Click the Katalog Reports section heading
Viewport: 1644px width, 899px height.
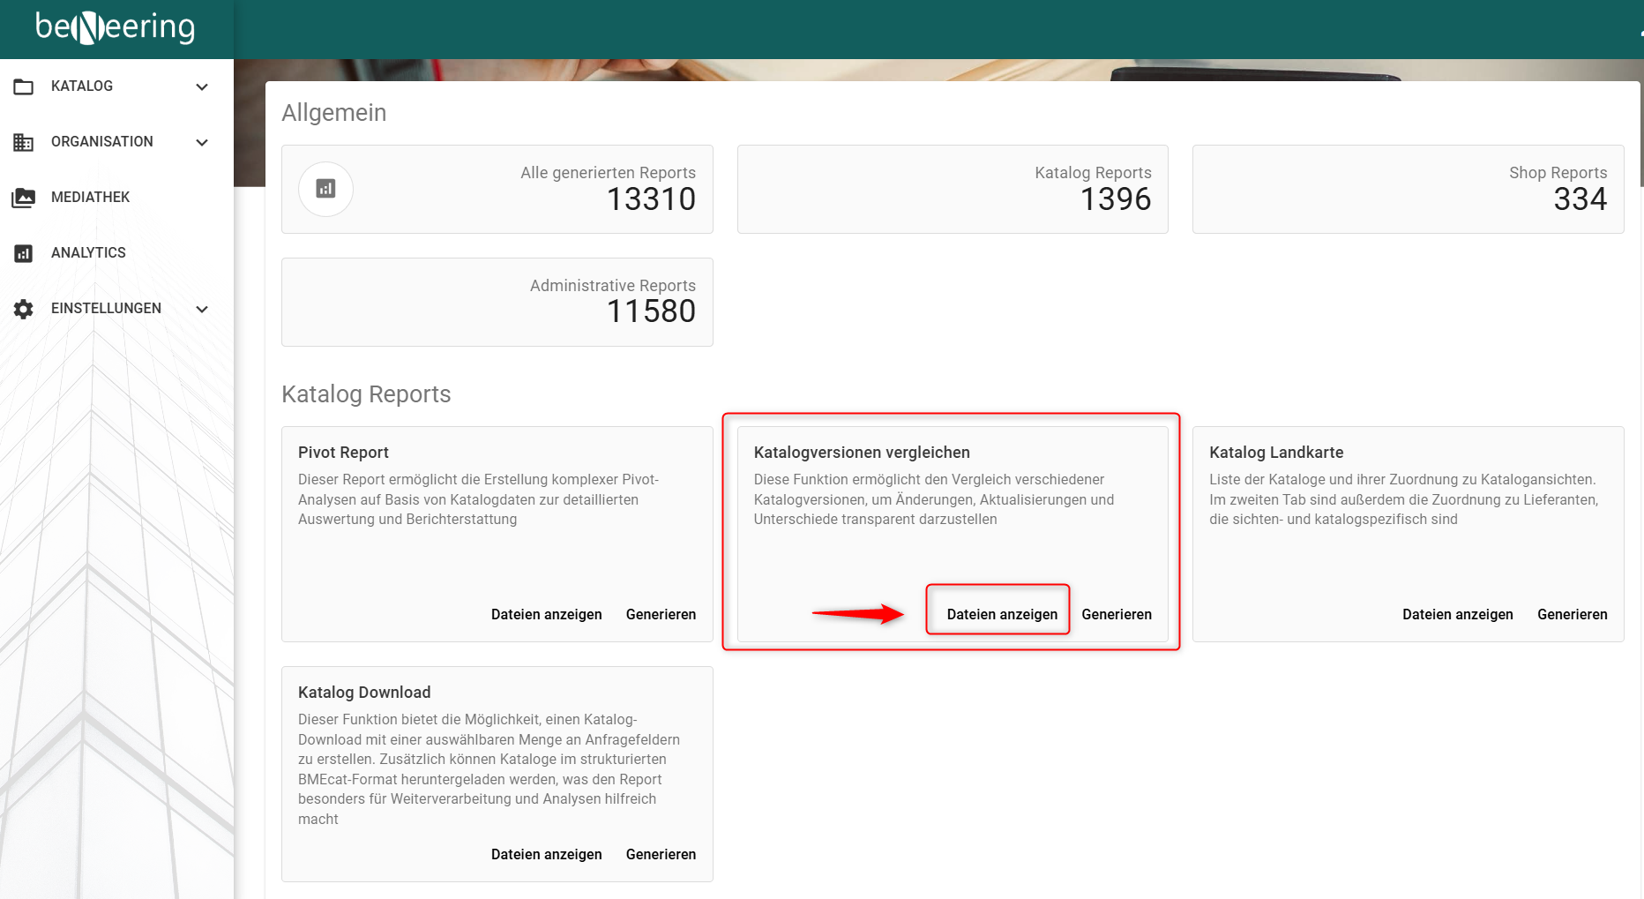point(366,394)
